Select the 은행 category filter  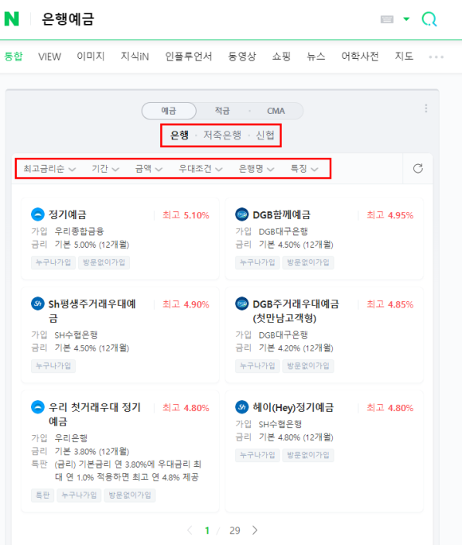[x=179, y=135]
